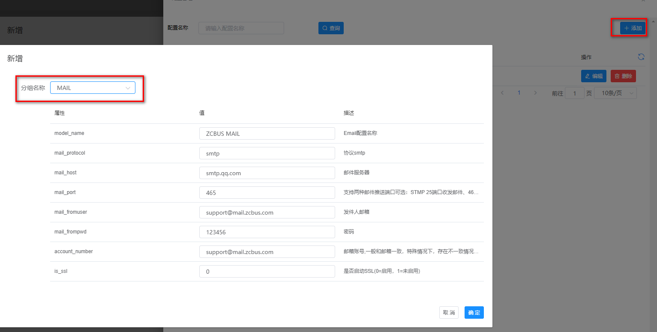Focus the mail_protocol smtp field

[x=267, y=153]
